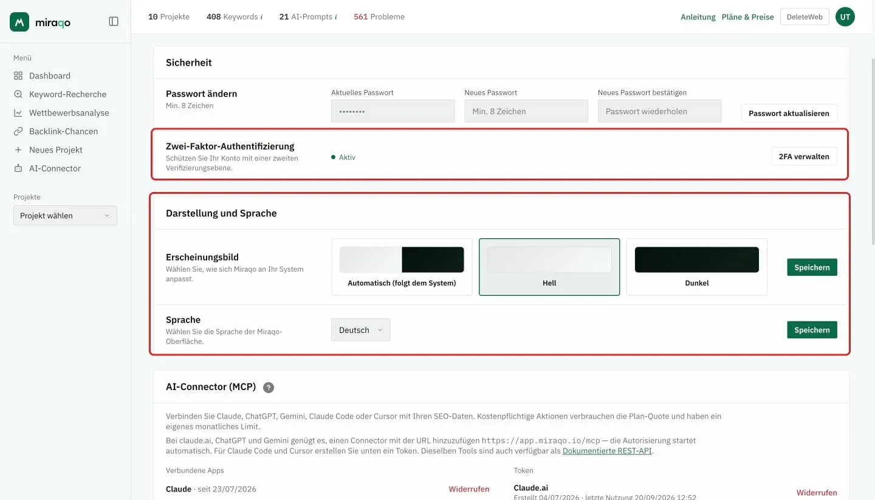Click the AI-Connector robot icon
This screenshot has width=875, height=500.
tap(18, 168)
